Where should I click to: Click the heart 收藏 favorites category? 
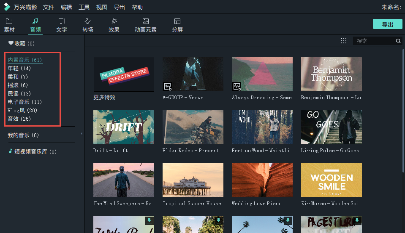click(x=21, y=43)
